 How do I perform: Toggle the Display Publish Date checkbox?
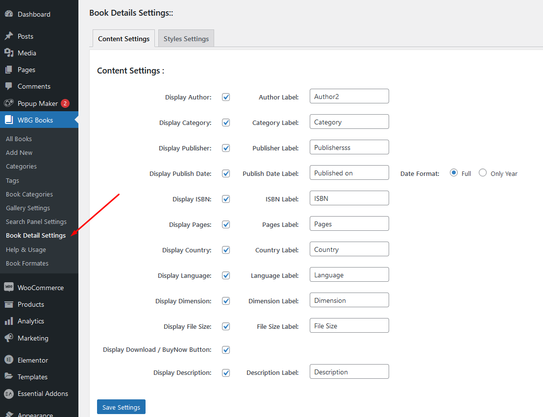tap(226, 173)
